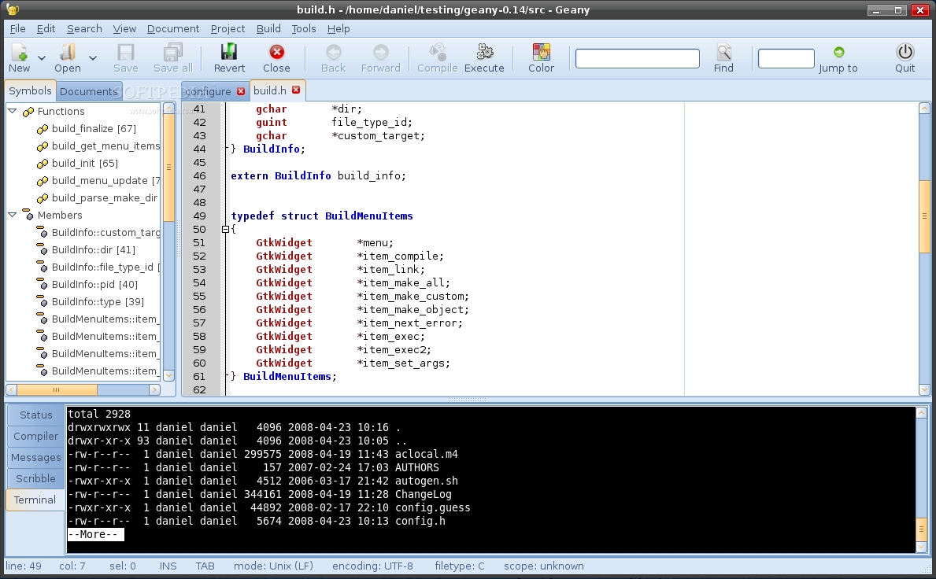Open the Help menu
This screenshot has width=936, height=579.
[339, 28]
